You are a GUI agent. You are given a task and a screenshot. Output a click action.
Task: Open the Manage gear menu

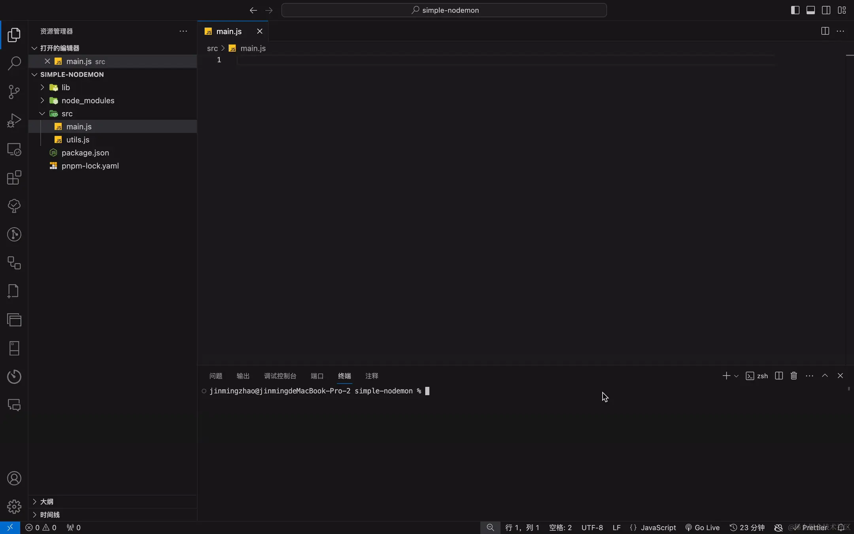pos(14,506)
